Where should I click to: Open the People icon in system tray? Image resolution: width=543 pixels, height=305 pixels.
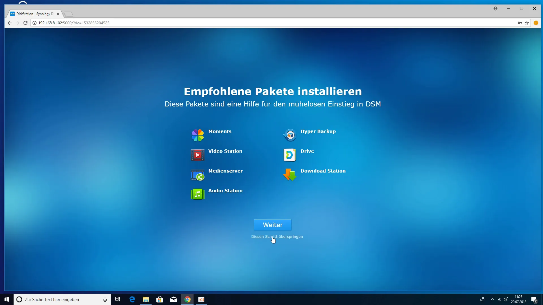point(482,299)
